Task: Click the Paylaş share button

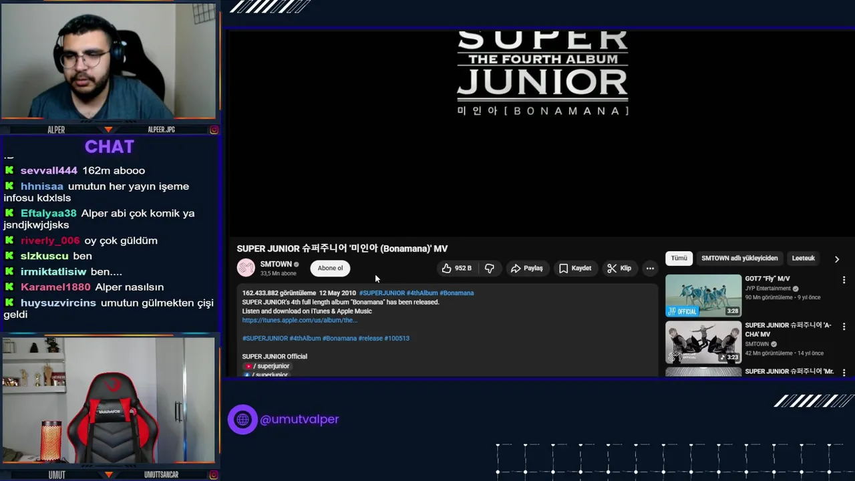Action: click(526, 268)
